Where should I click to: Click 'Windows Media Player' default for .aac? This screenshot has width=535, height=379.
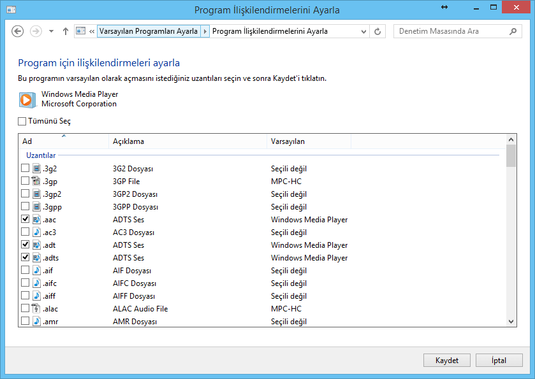coord(309,220)
